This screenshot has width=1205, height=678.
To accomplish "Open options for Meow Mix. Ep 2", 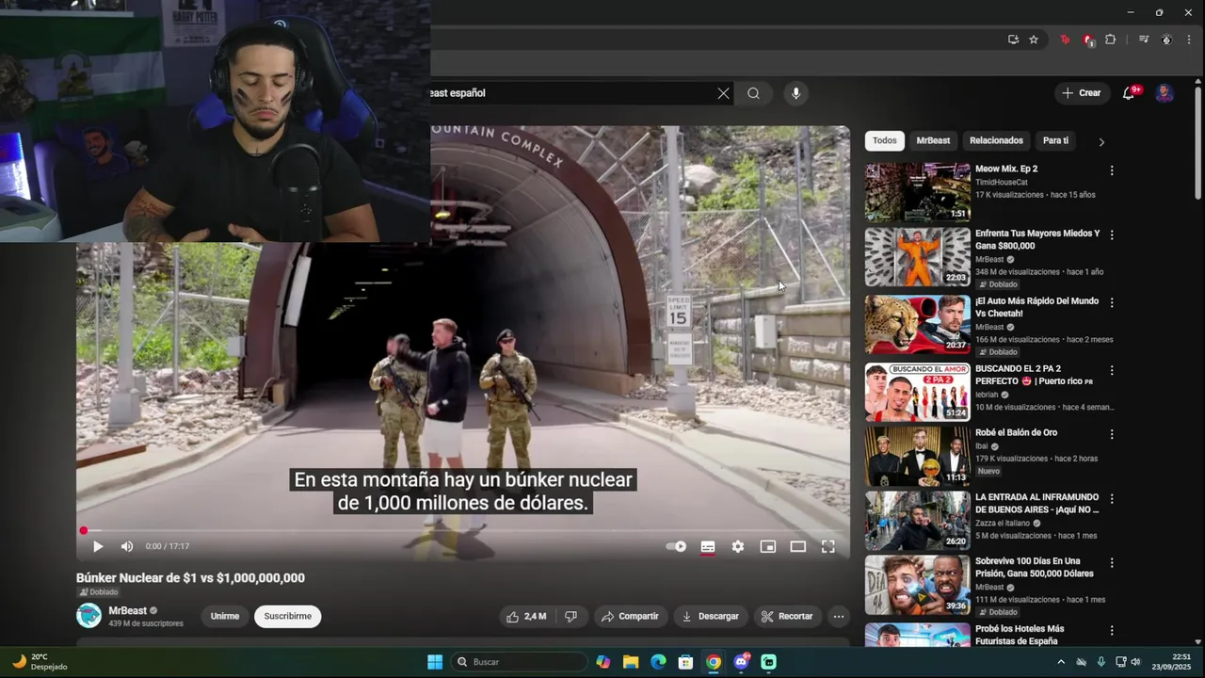I will pyautogui.click(x=1112, y=170).
